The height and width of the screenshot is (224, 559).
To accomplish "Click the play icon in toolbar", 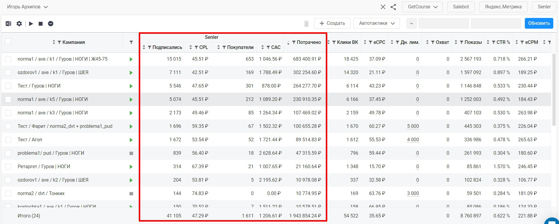I will click(x=31, y=24).
